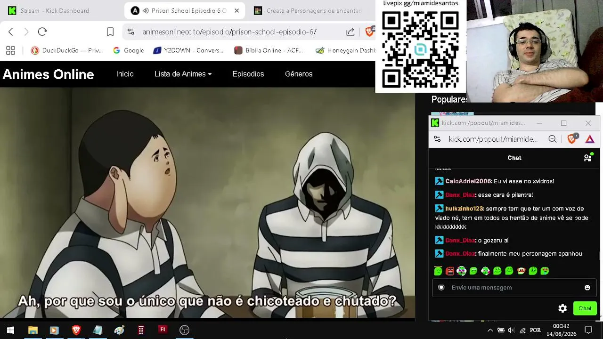Bookmark the current page
This screenshot has height=339, width=603.
pyautogui.click(x=110, y=32)
